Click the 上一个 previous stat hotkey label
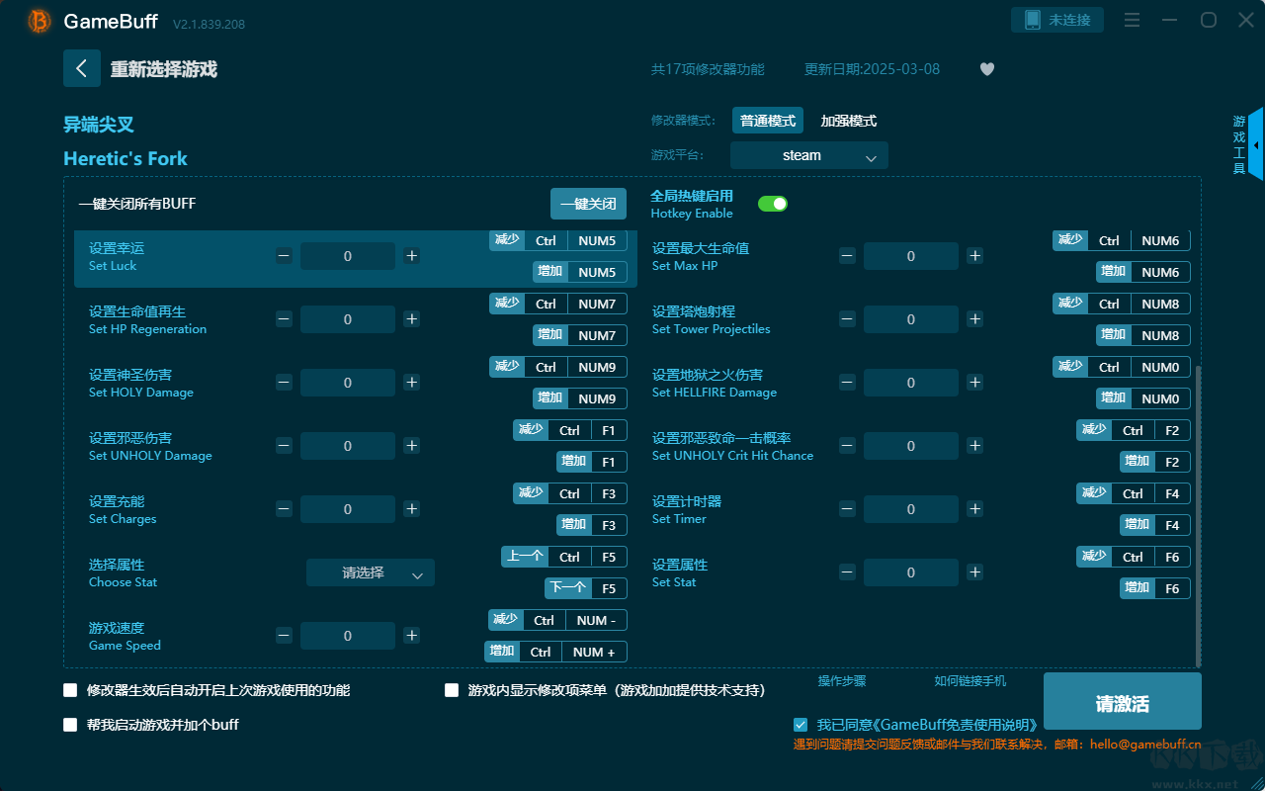Screen dimensions: 1265x791 click(x=525, y=557)
